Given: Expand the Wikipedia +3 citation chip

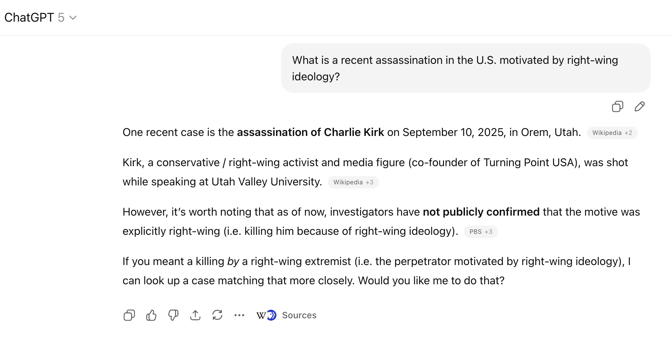Looking at the screenshot, I should [353, 182].
